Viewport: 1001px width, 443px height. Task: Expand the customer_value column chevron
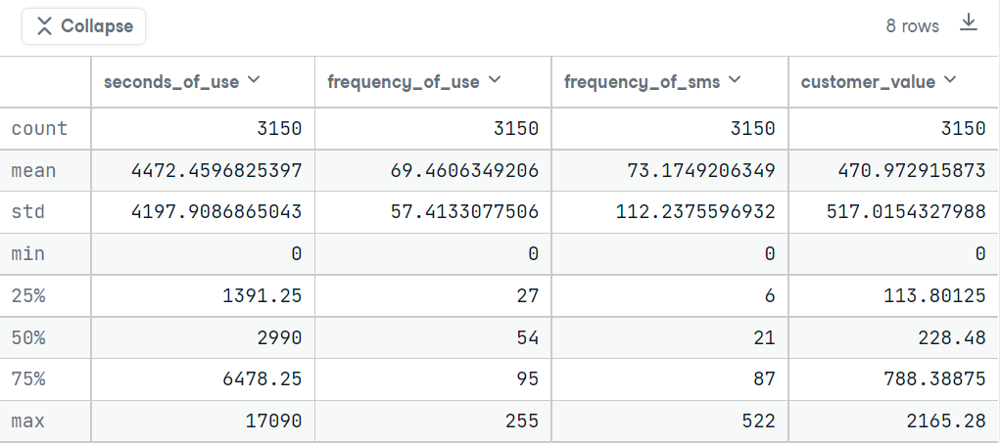(x=950, y=79)
